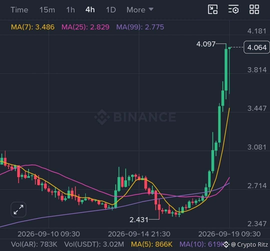Image resolution: width=270 pixels, height=251 pixels.
Task: Click the MA(7) yellow indicator label
Action: coord(33,27)
